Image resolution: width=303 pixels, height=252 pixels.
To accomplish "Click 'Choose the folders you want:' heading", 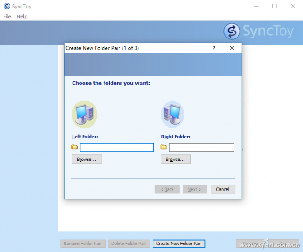I will tap(111, 83).
